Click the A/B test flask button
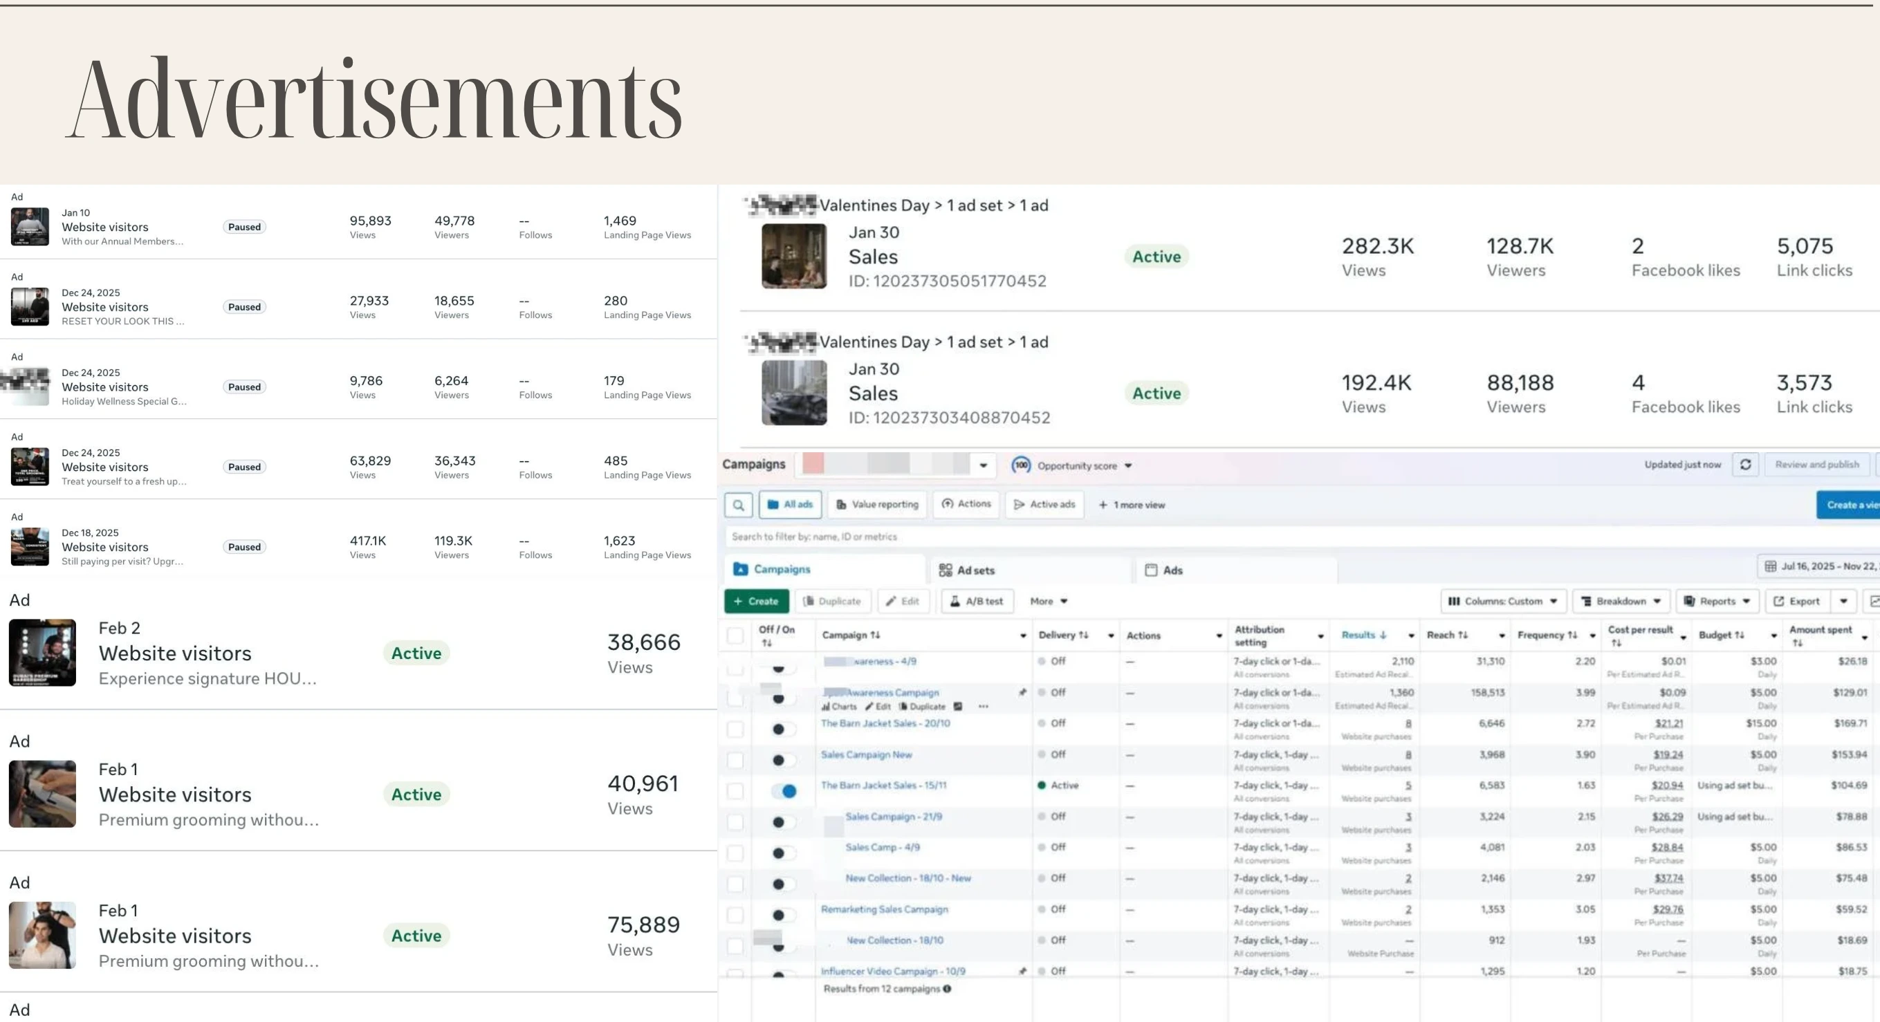 pos(977,601)
